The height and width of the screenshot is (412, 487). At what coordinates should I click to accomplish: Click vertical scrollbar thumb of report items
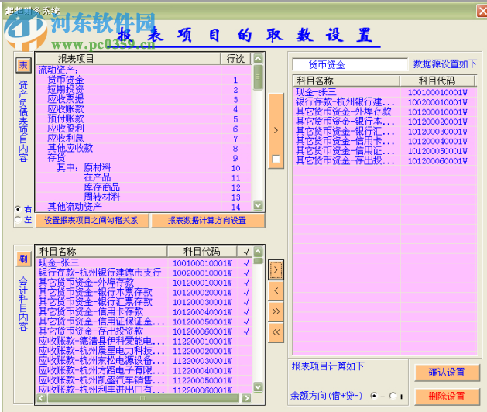258,77
